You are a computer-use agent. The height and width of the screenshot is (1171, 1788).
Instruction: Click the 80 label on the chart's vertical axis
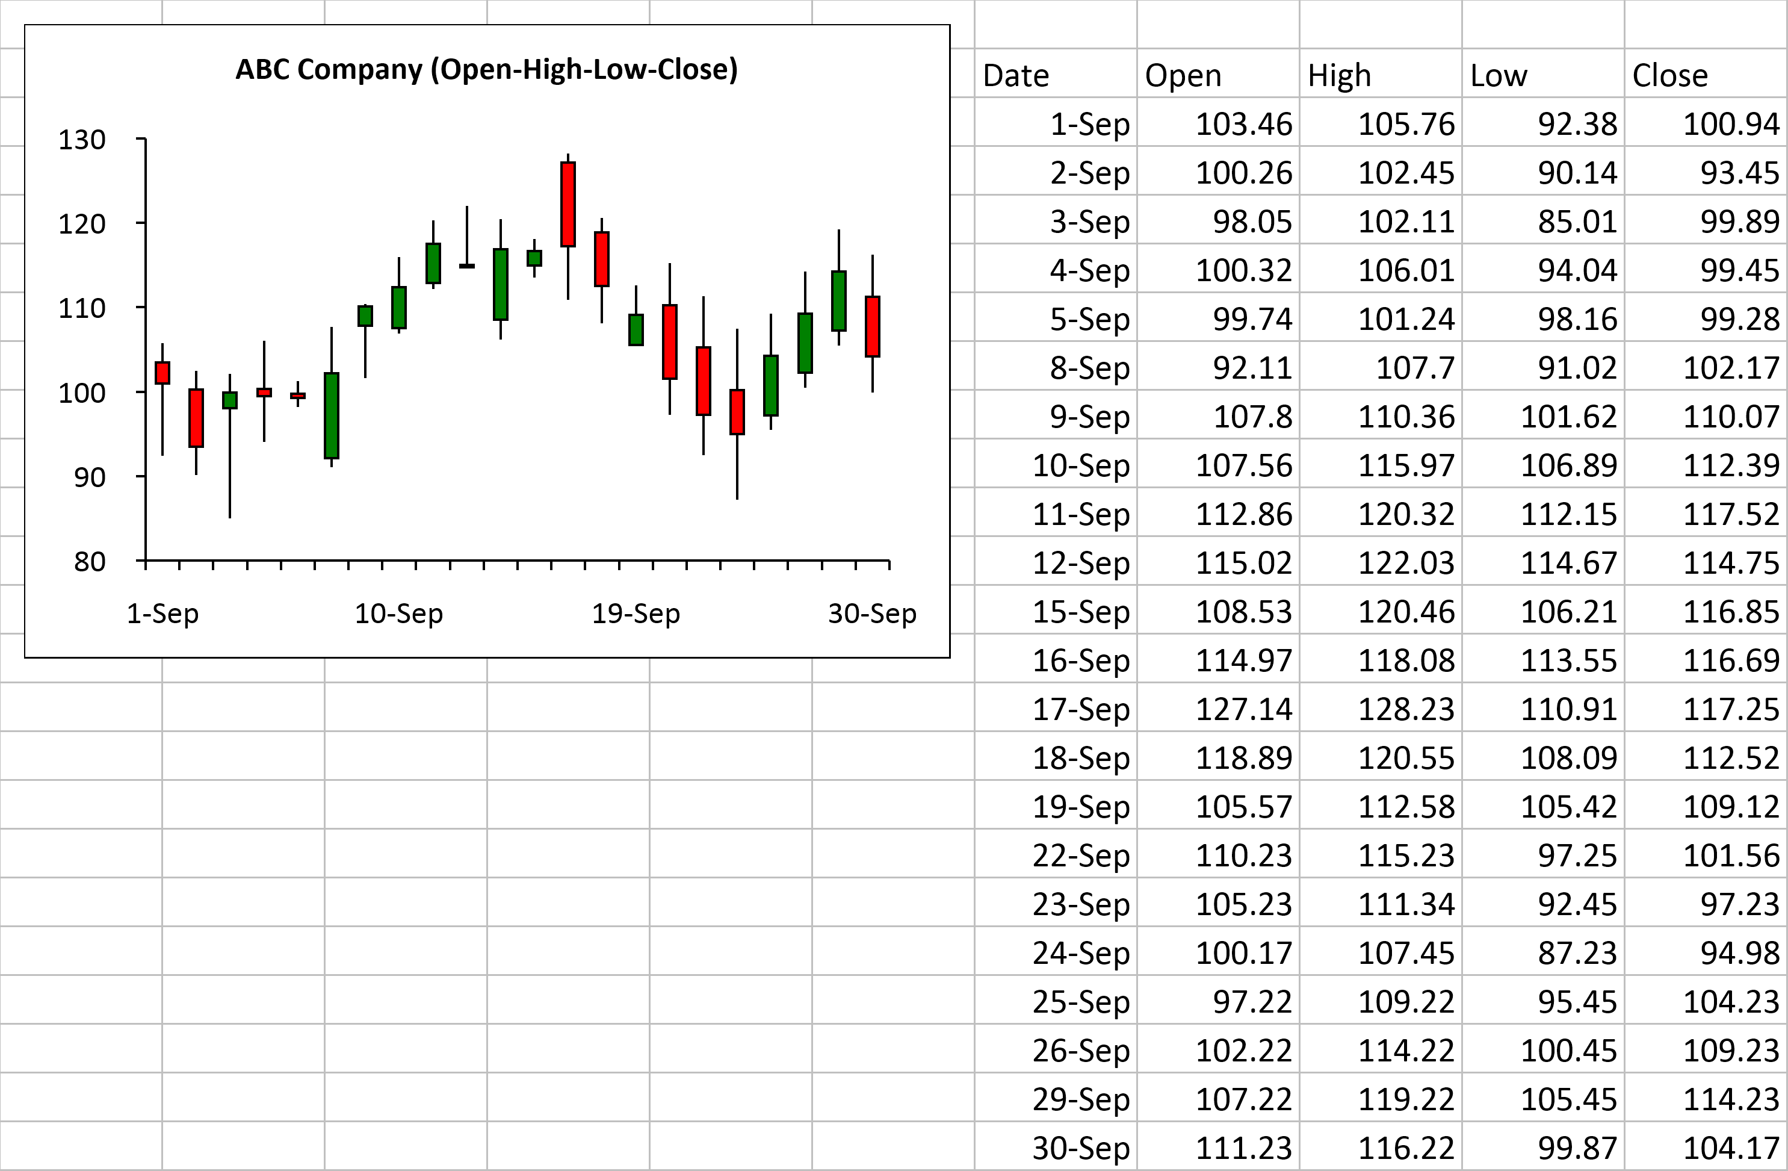(x=90, y=562)
